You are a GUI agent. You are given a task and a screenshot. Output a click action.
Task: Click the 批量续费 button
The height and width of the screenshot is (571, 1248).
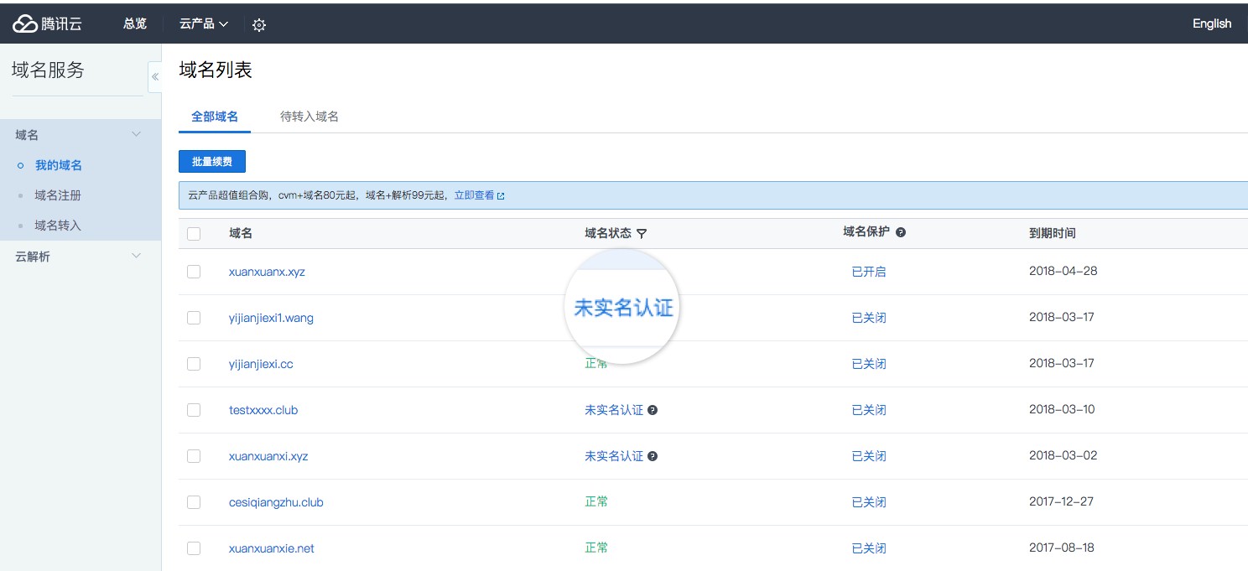[x=212, y=161]
